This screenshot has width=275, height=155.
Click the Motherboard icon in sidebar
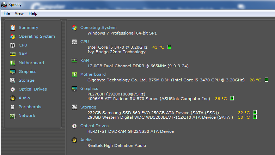tap(13, 63)
